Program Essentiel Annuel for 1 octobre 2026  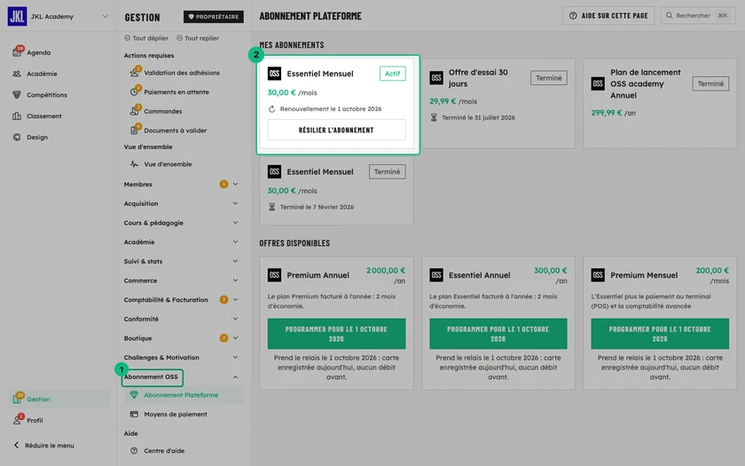tap(498, 334)
